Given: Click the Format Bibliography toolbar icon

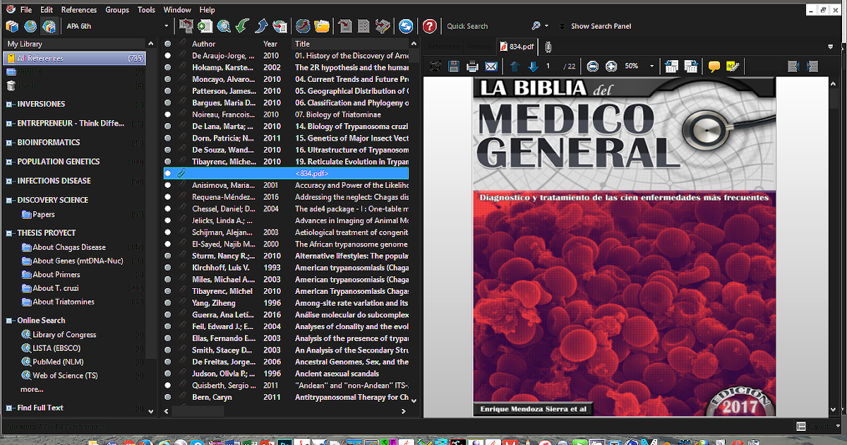Looking at the screenshot, I should 364,26.
